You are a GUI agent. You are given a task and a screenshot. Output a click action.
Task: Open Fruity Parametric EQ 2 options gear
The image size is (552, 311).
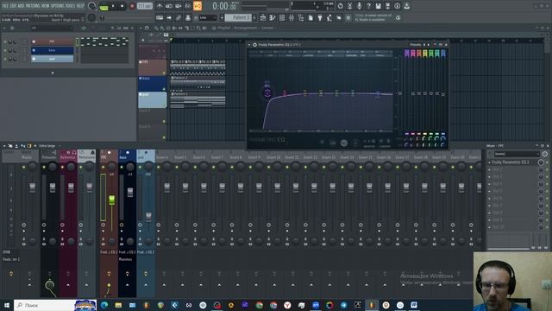tap(254, 45)
